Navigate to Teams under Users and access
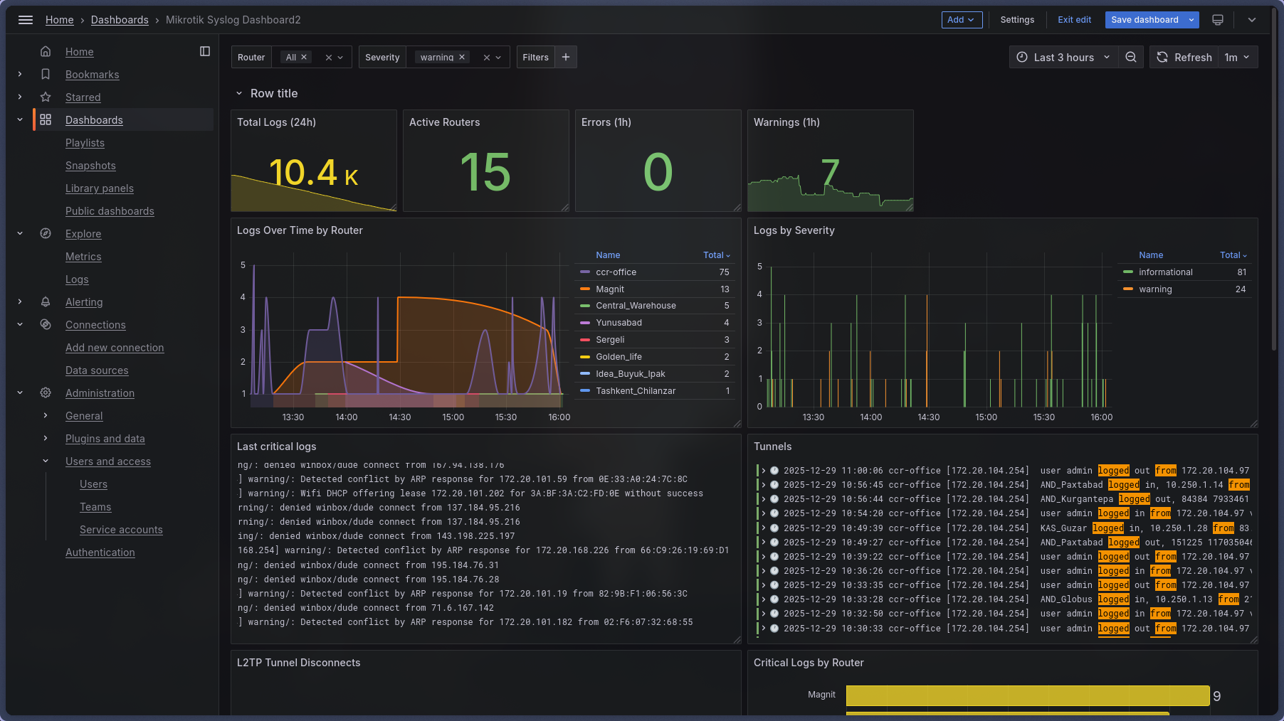The image size is (1284, 721). click(95, 506)
